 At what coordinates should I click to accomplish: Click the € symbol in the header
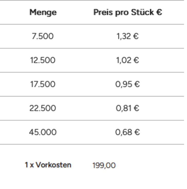tap(159, 12)
